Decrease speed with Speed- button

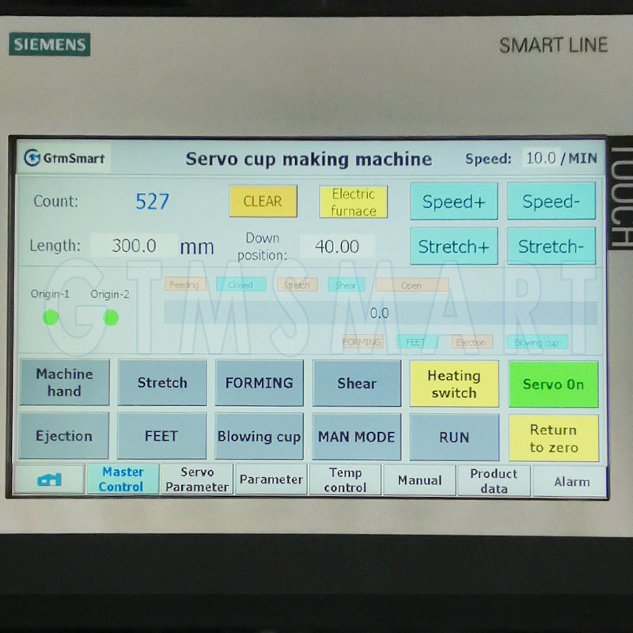[x=552, y=202]
